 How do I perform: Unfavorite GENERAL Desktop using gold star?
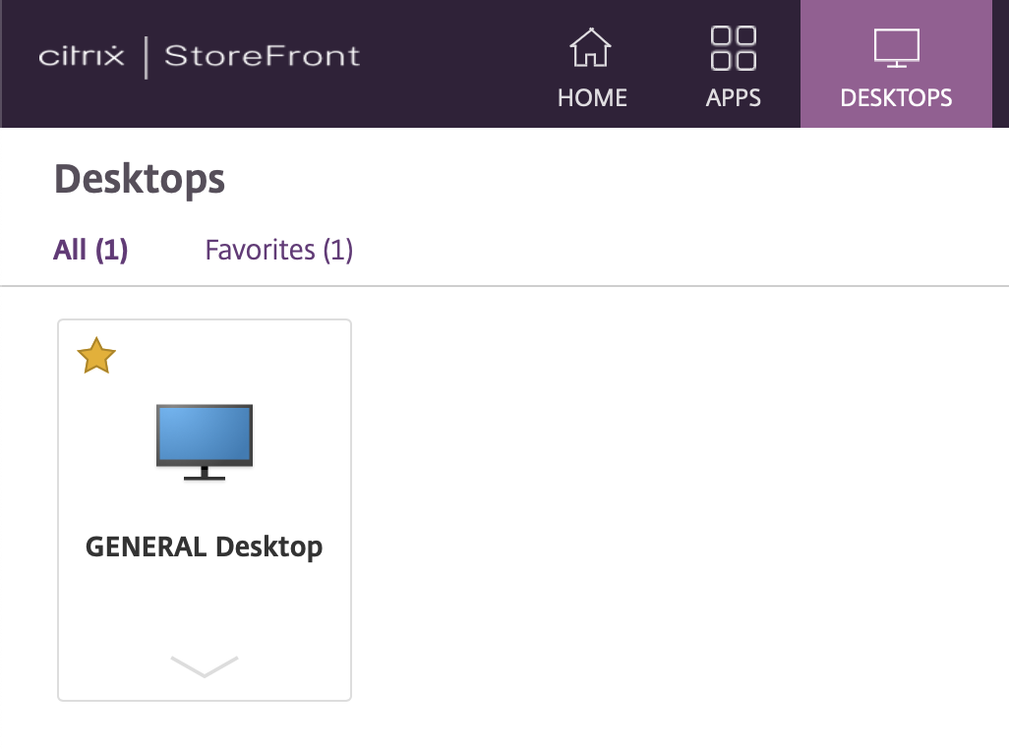coord(96,356)
